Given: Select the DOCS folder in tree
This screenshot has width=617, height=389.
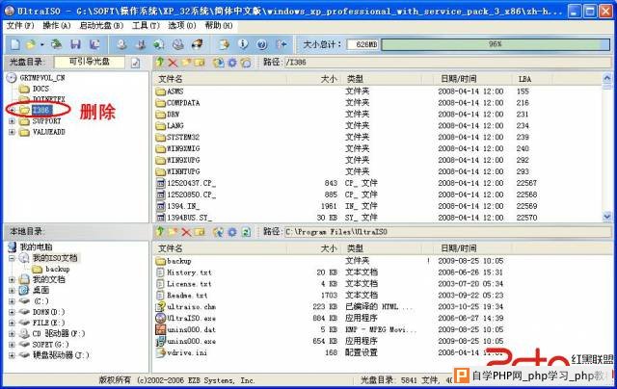Looking at the screenshot, I should click(x=40, y=89).
